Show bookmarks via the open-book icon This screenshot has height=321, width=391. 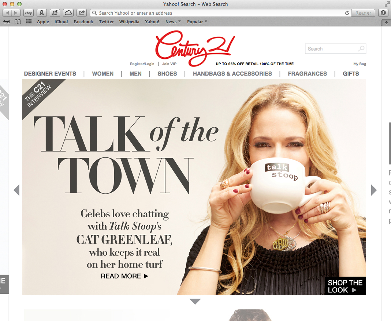pyautogui.click(x=18, y=22)
